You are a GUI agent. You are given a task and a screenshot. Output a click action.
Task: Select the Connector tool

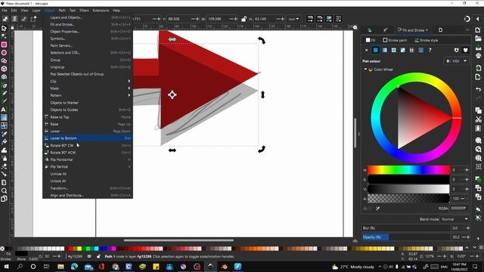coord(4,175)
